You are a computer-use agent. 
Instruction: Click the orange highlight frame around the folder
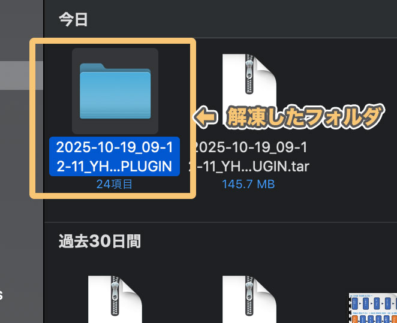(x=113, y=41)
